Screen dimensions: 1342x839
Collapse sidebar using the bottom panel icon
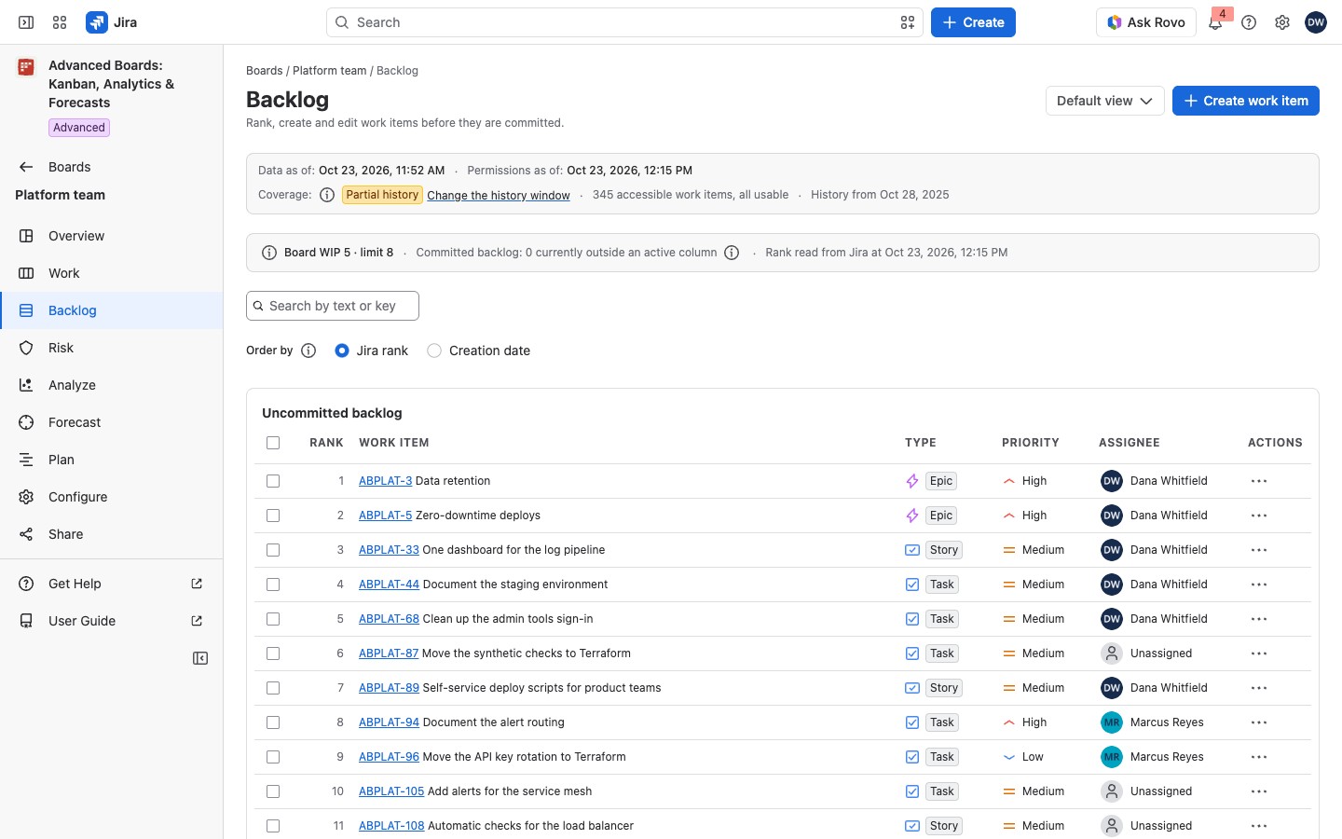200,658
